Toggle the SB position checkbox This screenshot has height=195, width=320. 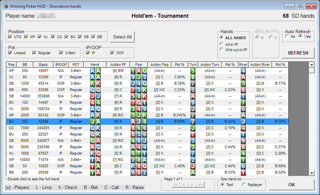[80, 37]
